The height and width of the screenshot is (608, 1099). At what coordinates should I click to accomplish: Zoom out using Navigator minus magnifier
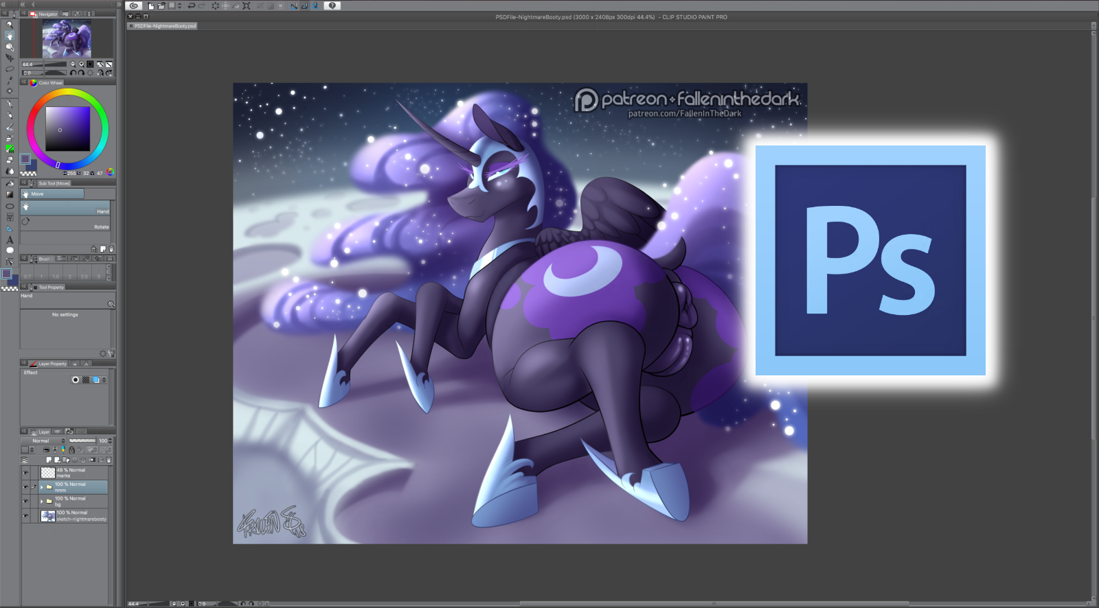(73, 64)
